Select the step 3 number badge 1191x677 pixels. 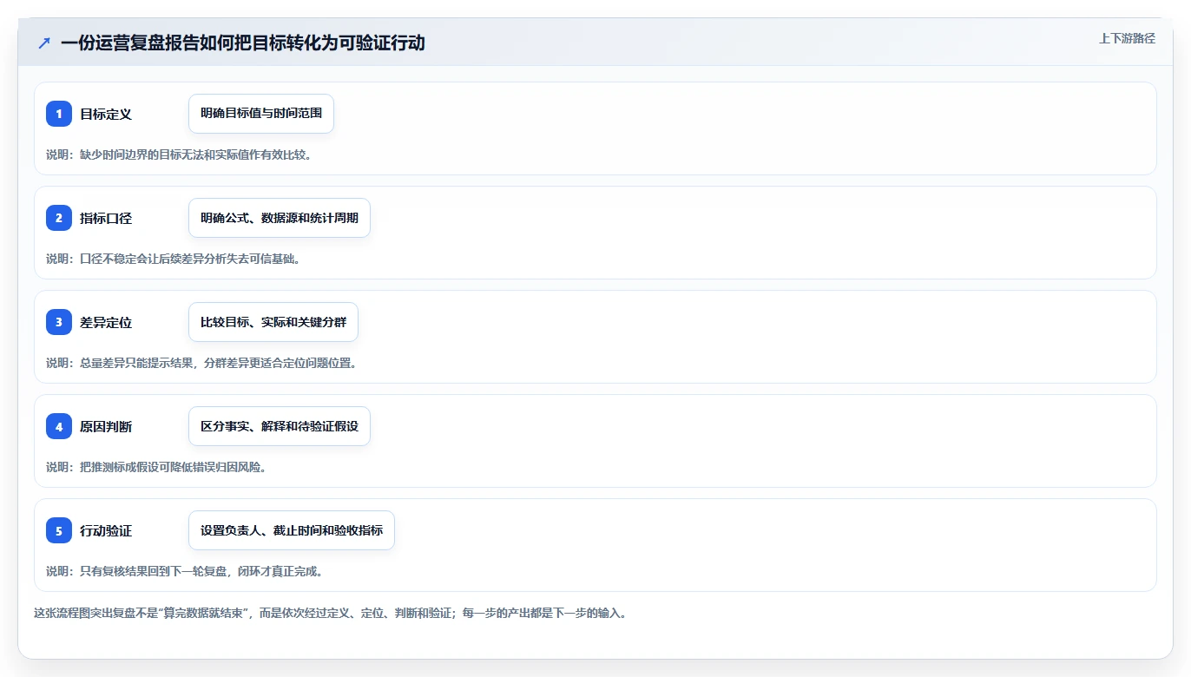[x=59, y=322]
